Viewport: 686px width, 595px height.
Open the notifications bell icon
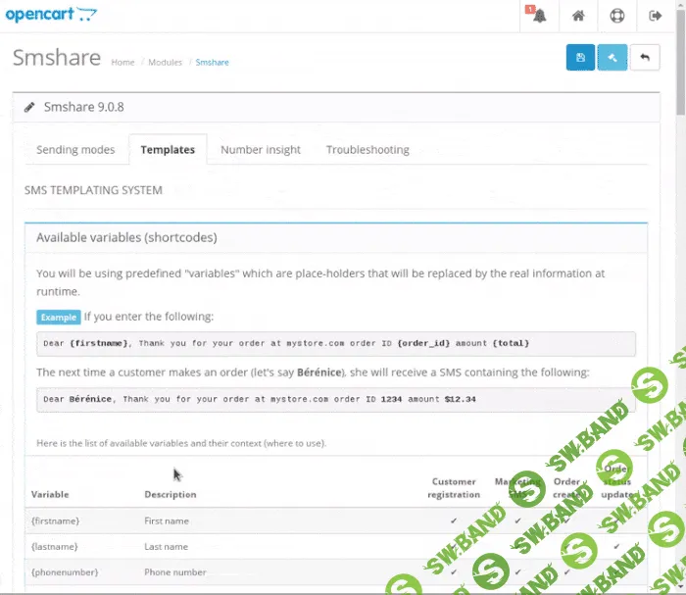[x=539, y=16]
